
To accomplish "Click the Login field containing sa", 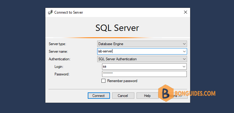I will coord(144,67).
